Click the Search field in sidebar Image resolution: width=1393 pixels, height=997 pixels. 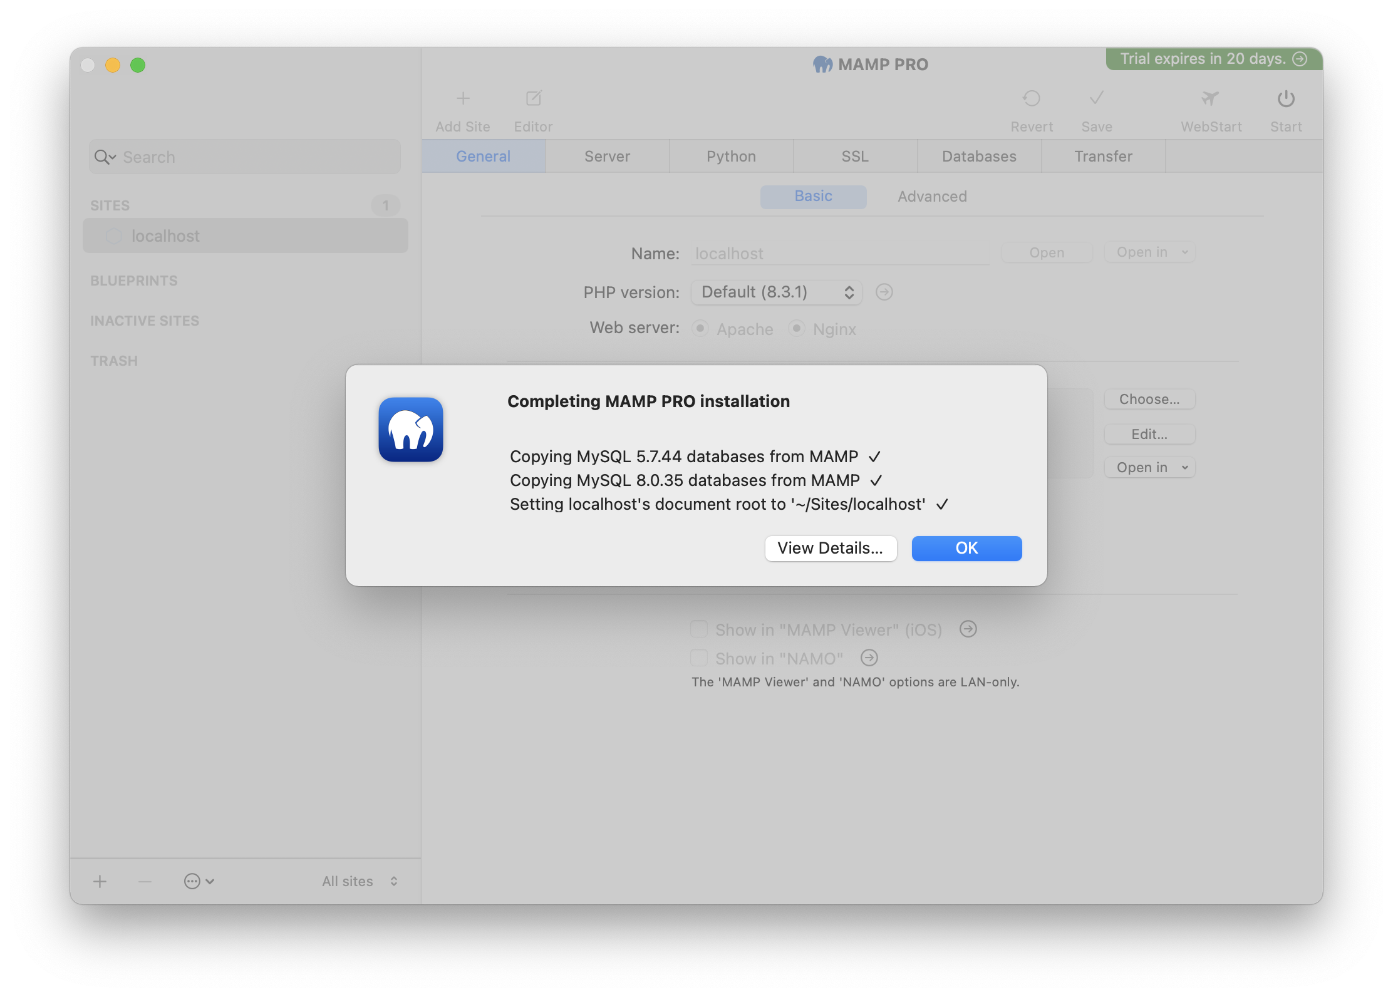[245, 157]
